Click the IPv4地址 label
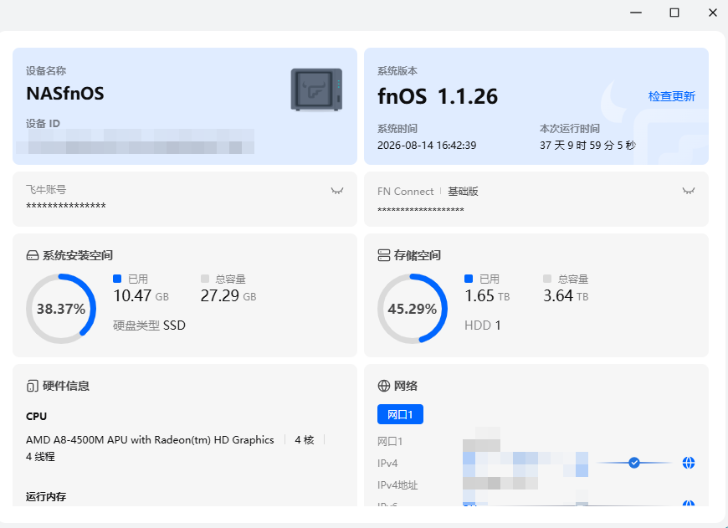Image resolution: width=728 pixels, height=528 pixels. tap(398, 484)
